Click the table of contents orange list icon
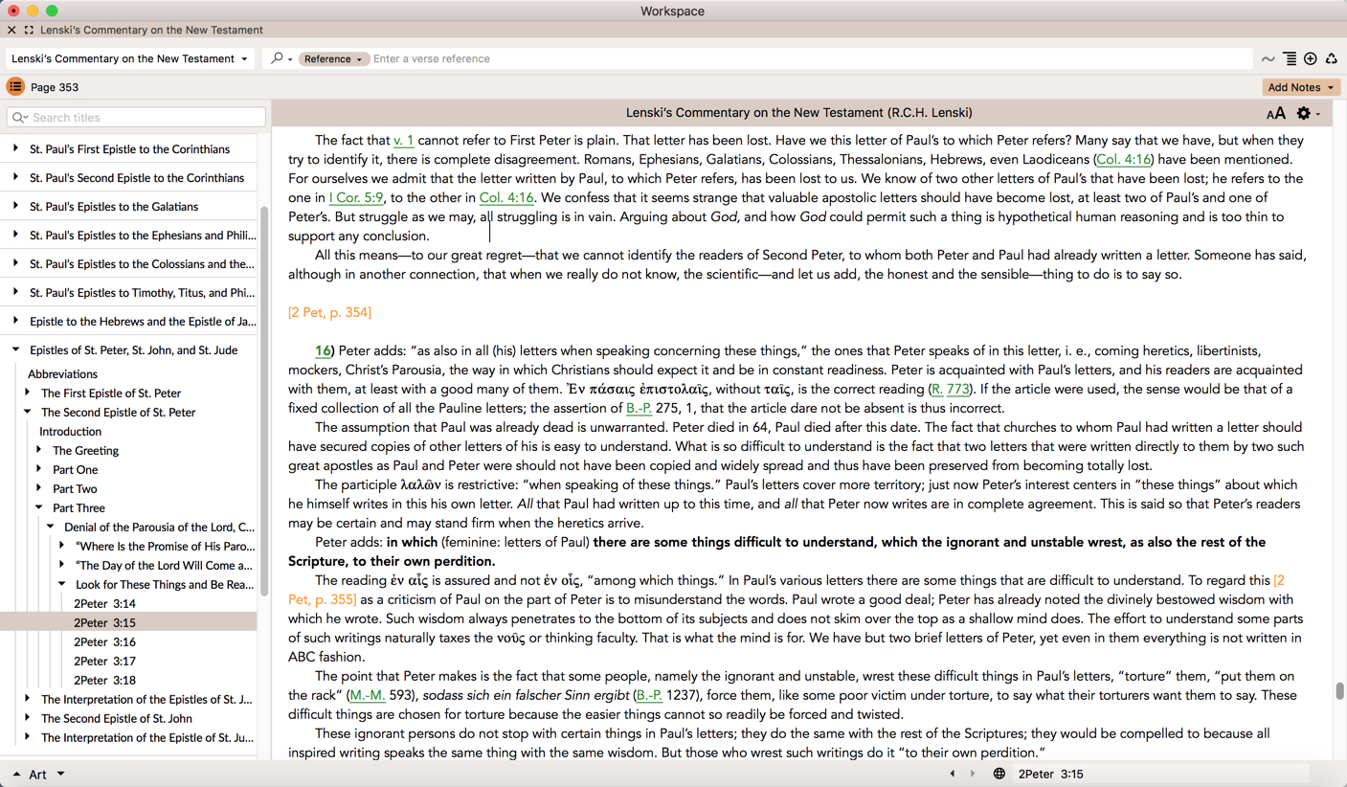Viewport: 1347px width, 787px height. tap(15, 87)
